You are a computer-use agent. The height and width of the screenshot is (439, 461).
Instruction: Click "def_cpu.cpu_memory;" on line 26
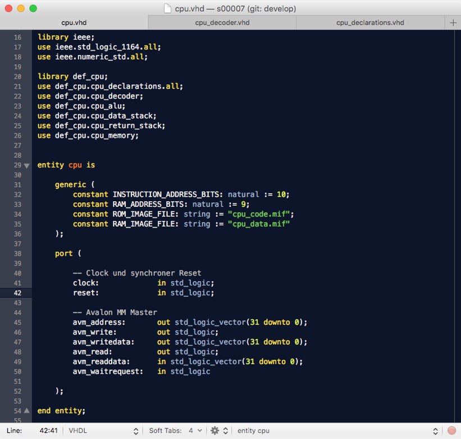(x=97, y=135)
